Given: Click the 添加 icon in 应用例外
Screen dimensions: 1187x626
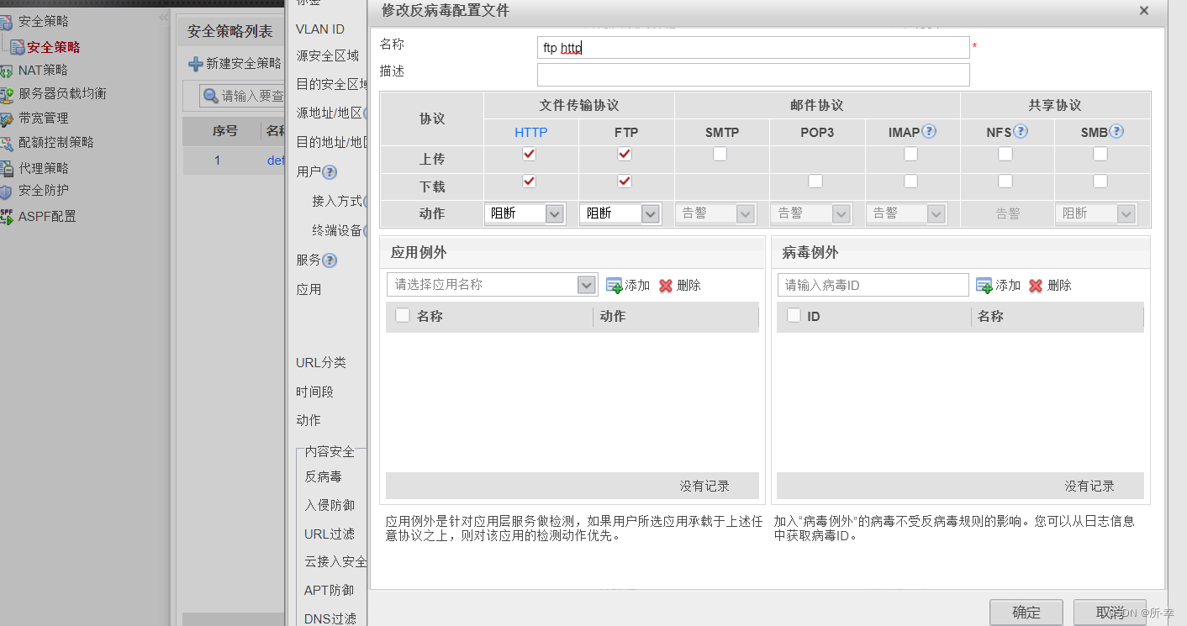Looking at the screenshot, I should pos(614,286).
